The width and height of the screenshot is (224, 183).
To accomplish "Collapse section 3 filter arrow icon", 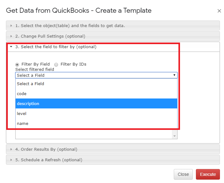I will [x=11, y=47].
